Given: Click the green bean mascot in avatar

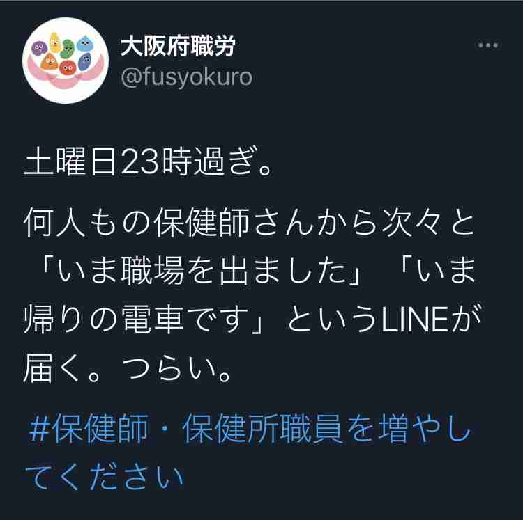Looking at the screenshot, I should [x=68, y=49].
